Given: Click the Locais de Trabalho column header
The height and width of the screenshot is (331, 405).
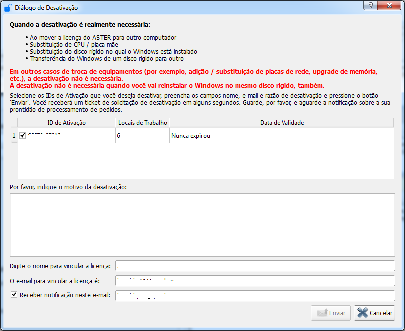Looking at the screenshot, I should [x=142, y=123].
